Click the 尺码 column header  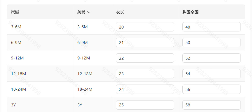point(15,12)
